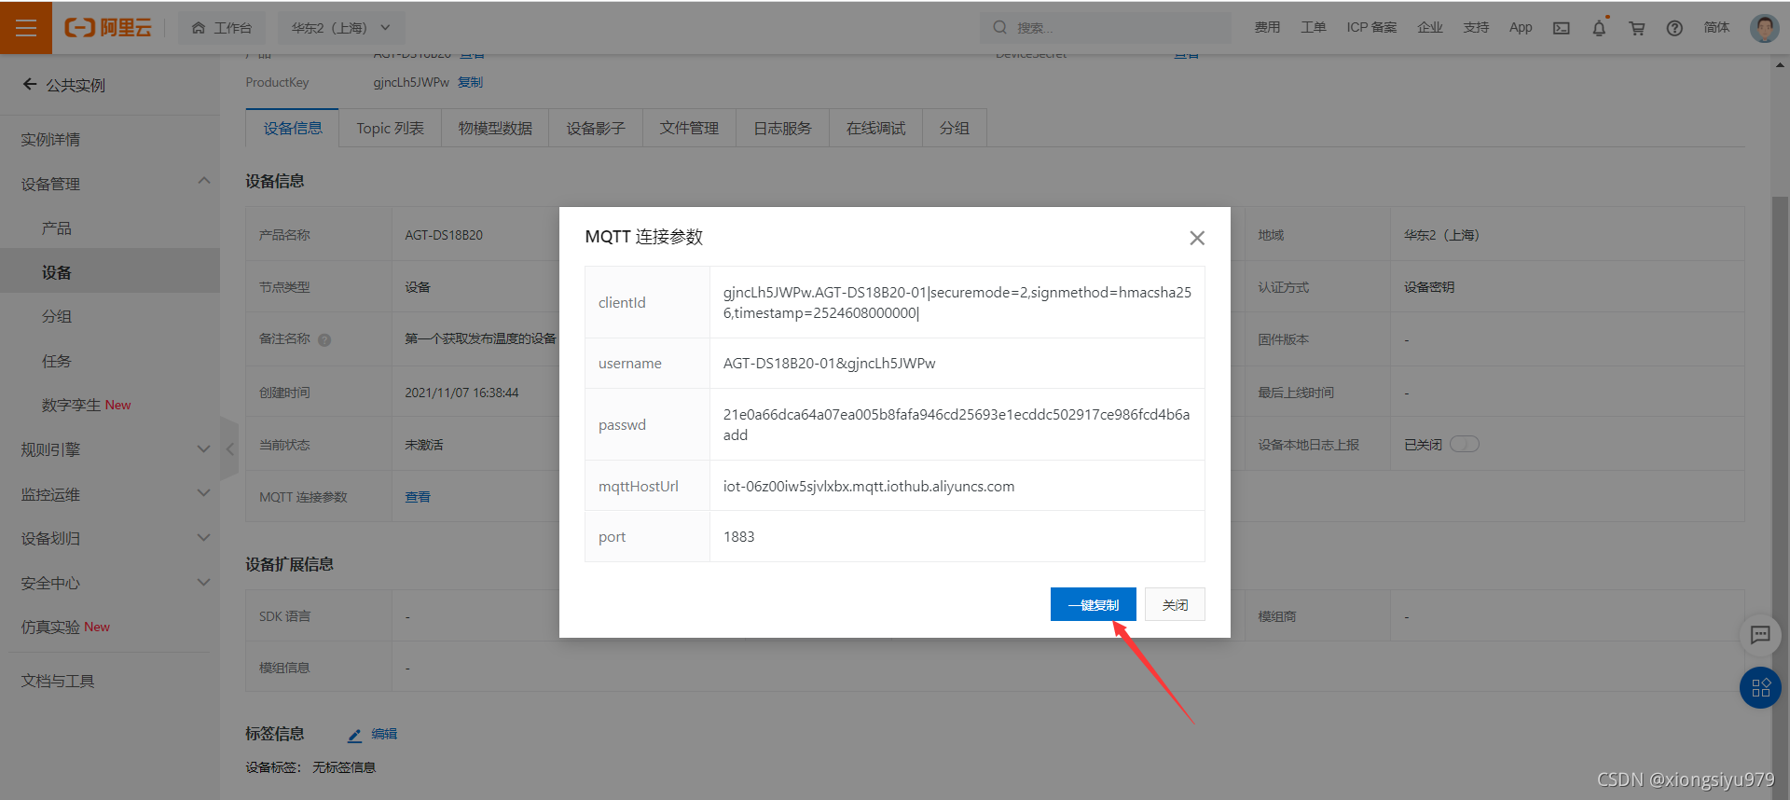Open 分组 in the sidebar
This screenshot has height=800, width=1790.
[56, 317]
